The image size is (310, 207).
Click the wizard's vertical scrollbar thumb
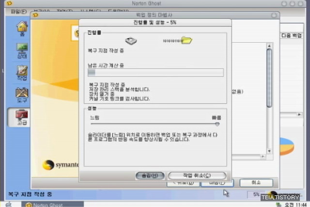(269, 78)
